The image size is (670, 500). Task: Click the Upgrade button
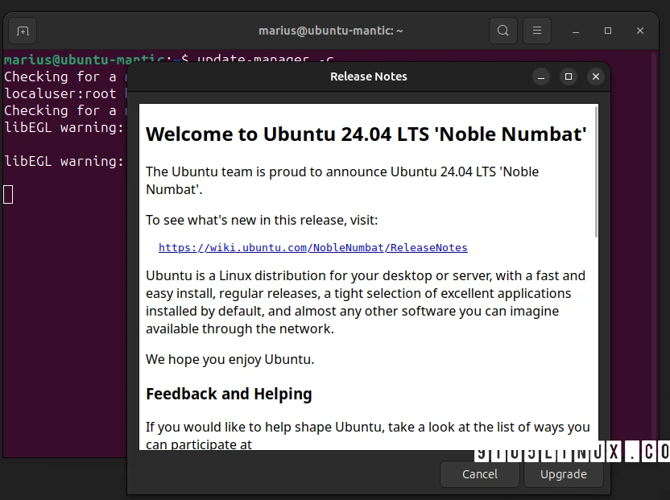pyautogui.click(x=564, y=474)
